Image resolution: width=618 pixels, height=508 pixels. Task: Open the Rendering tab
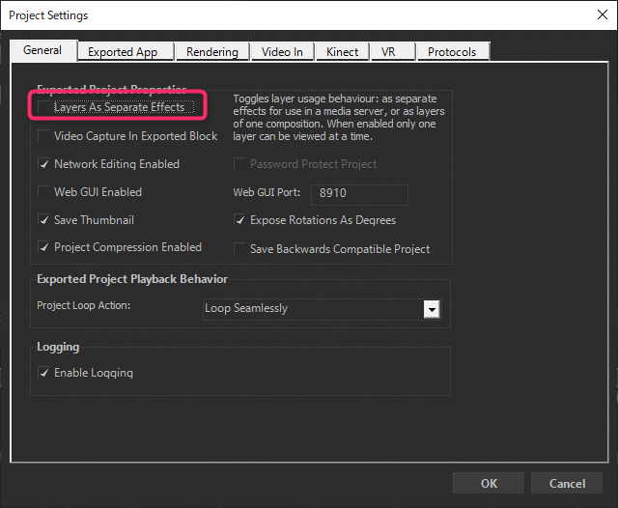[x=212, y=52]
